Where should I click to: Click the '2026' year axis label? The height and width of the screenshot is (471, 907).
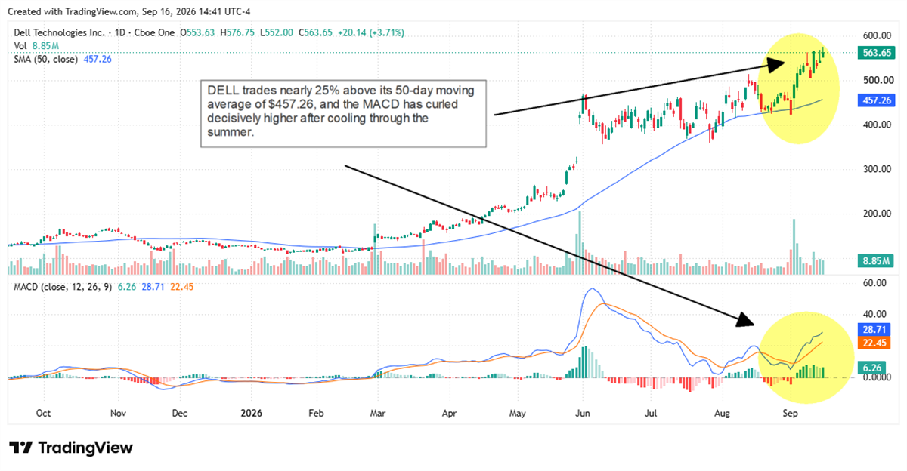[250, 414]
